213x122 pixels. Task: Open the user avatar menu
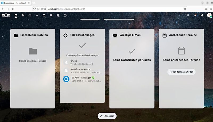pyautogui.click(x=209, y=15)
